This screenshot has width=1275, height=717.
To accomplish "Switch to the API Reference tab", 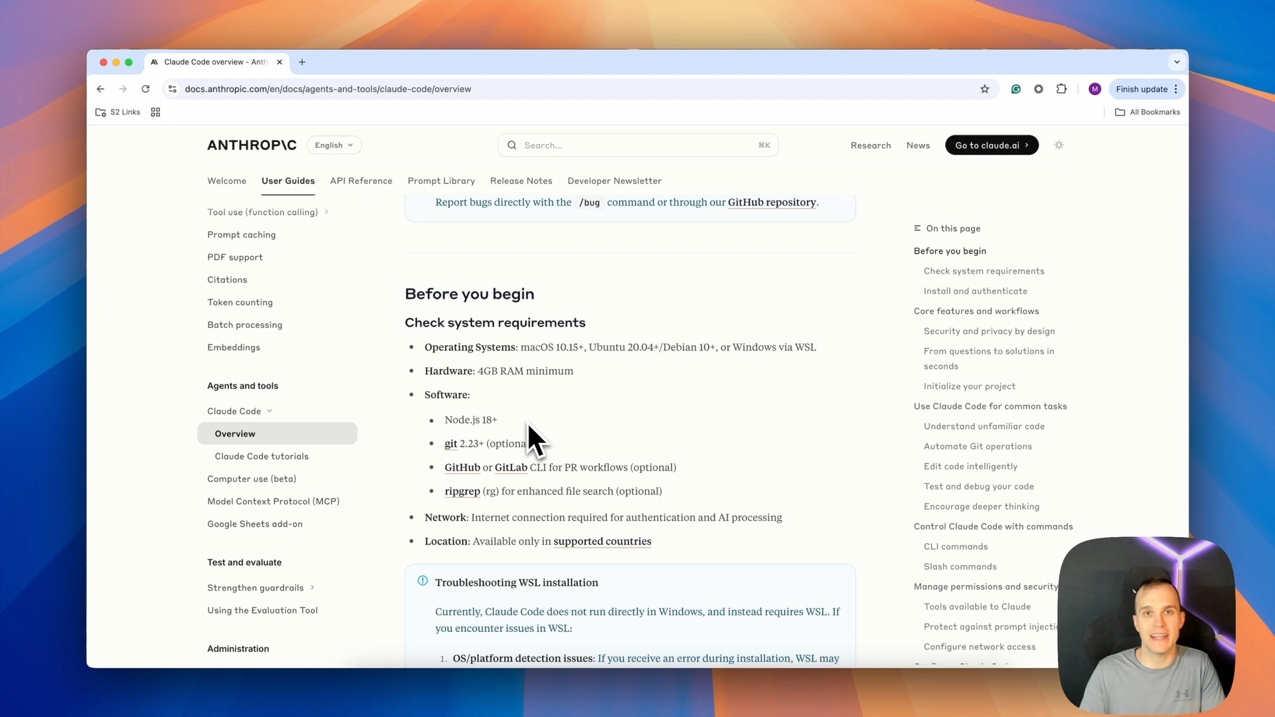I will click(x=361, y=181).
